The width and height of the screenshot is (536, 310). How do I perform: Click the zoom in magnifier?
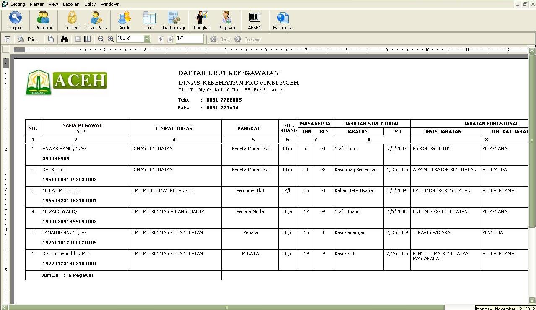[x=111, y=39]
